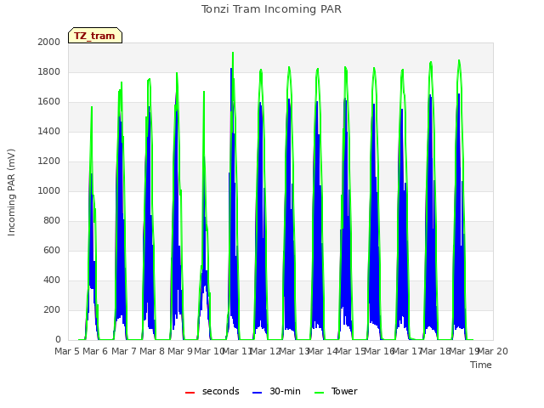Screen dimensions: 544x408
Task: Click the 1400 y-axis tick label
Action: 49,131
